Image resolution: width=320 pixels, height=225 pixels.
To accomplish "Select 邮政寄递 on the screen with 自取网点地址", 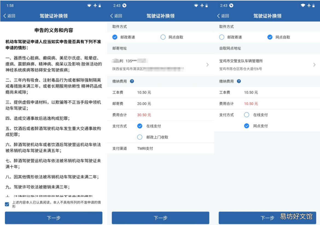I will pyautogui.click(x=222, y=37).
